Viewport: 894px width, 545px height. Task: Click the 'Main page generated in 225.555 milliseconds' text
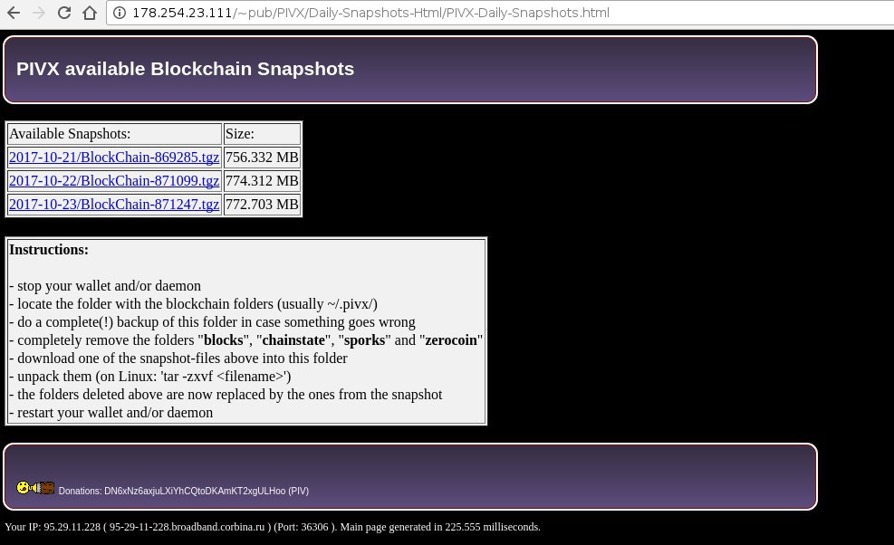440,527
